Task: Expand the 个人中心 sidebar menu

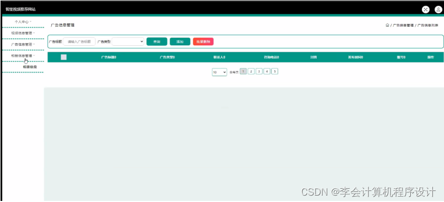Action: [x=23, y=21]
